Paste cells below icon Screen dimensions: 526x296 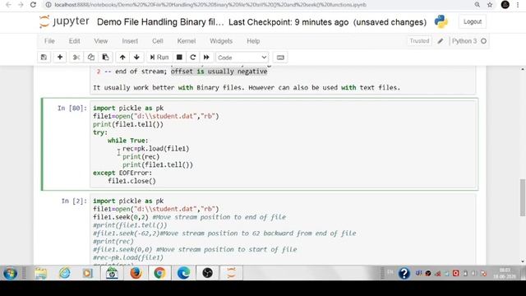(x=105, y=58)
